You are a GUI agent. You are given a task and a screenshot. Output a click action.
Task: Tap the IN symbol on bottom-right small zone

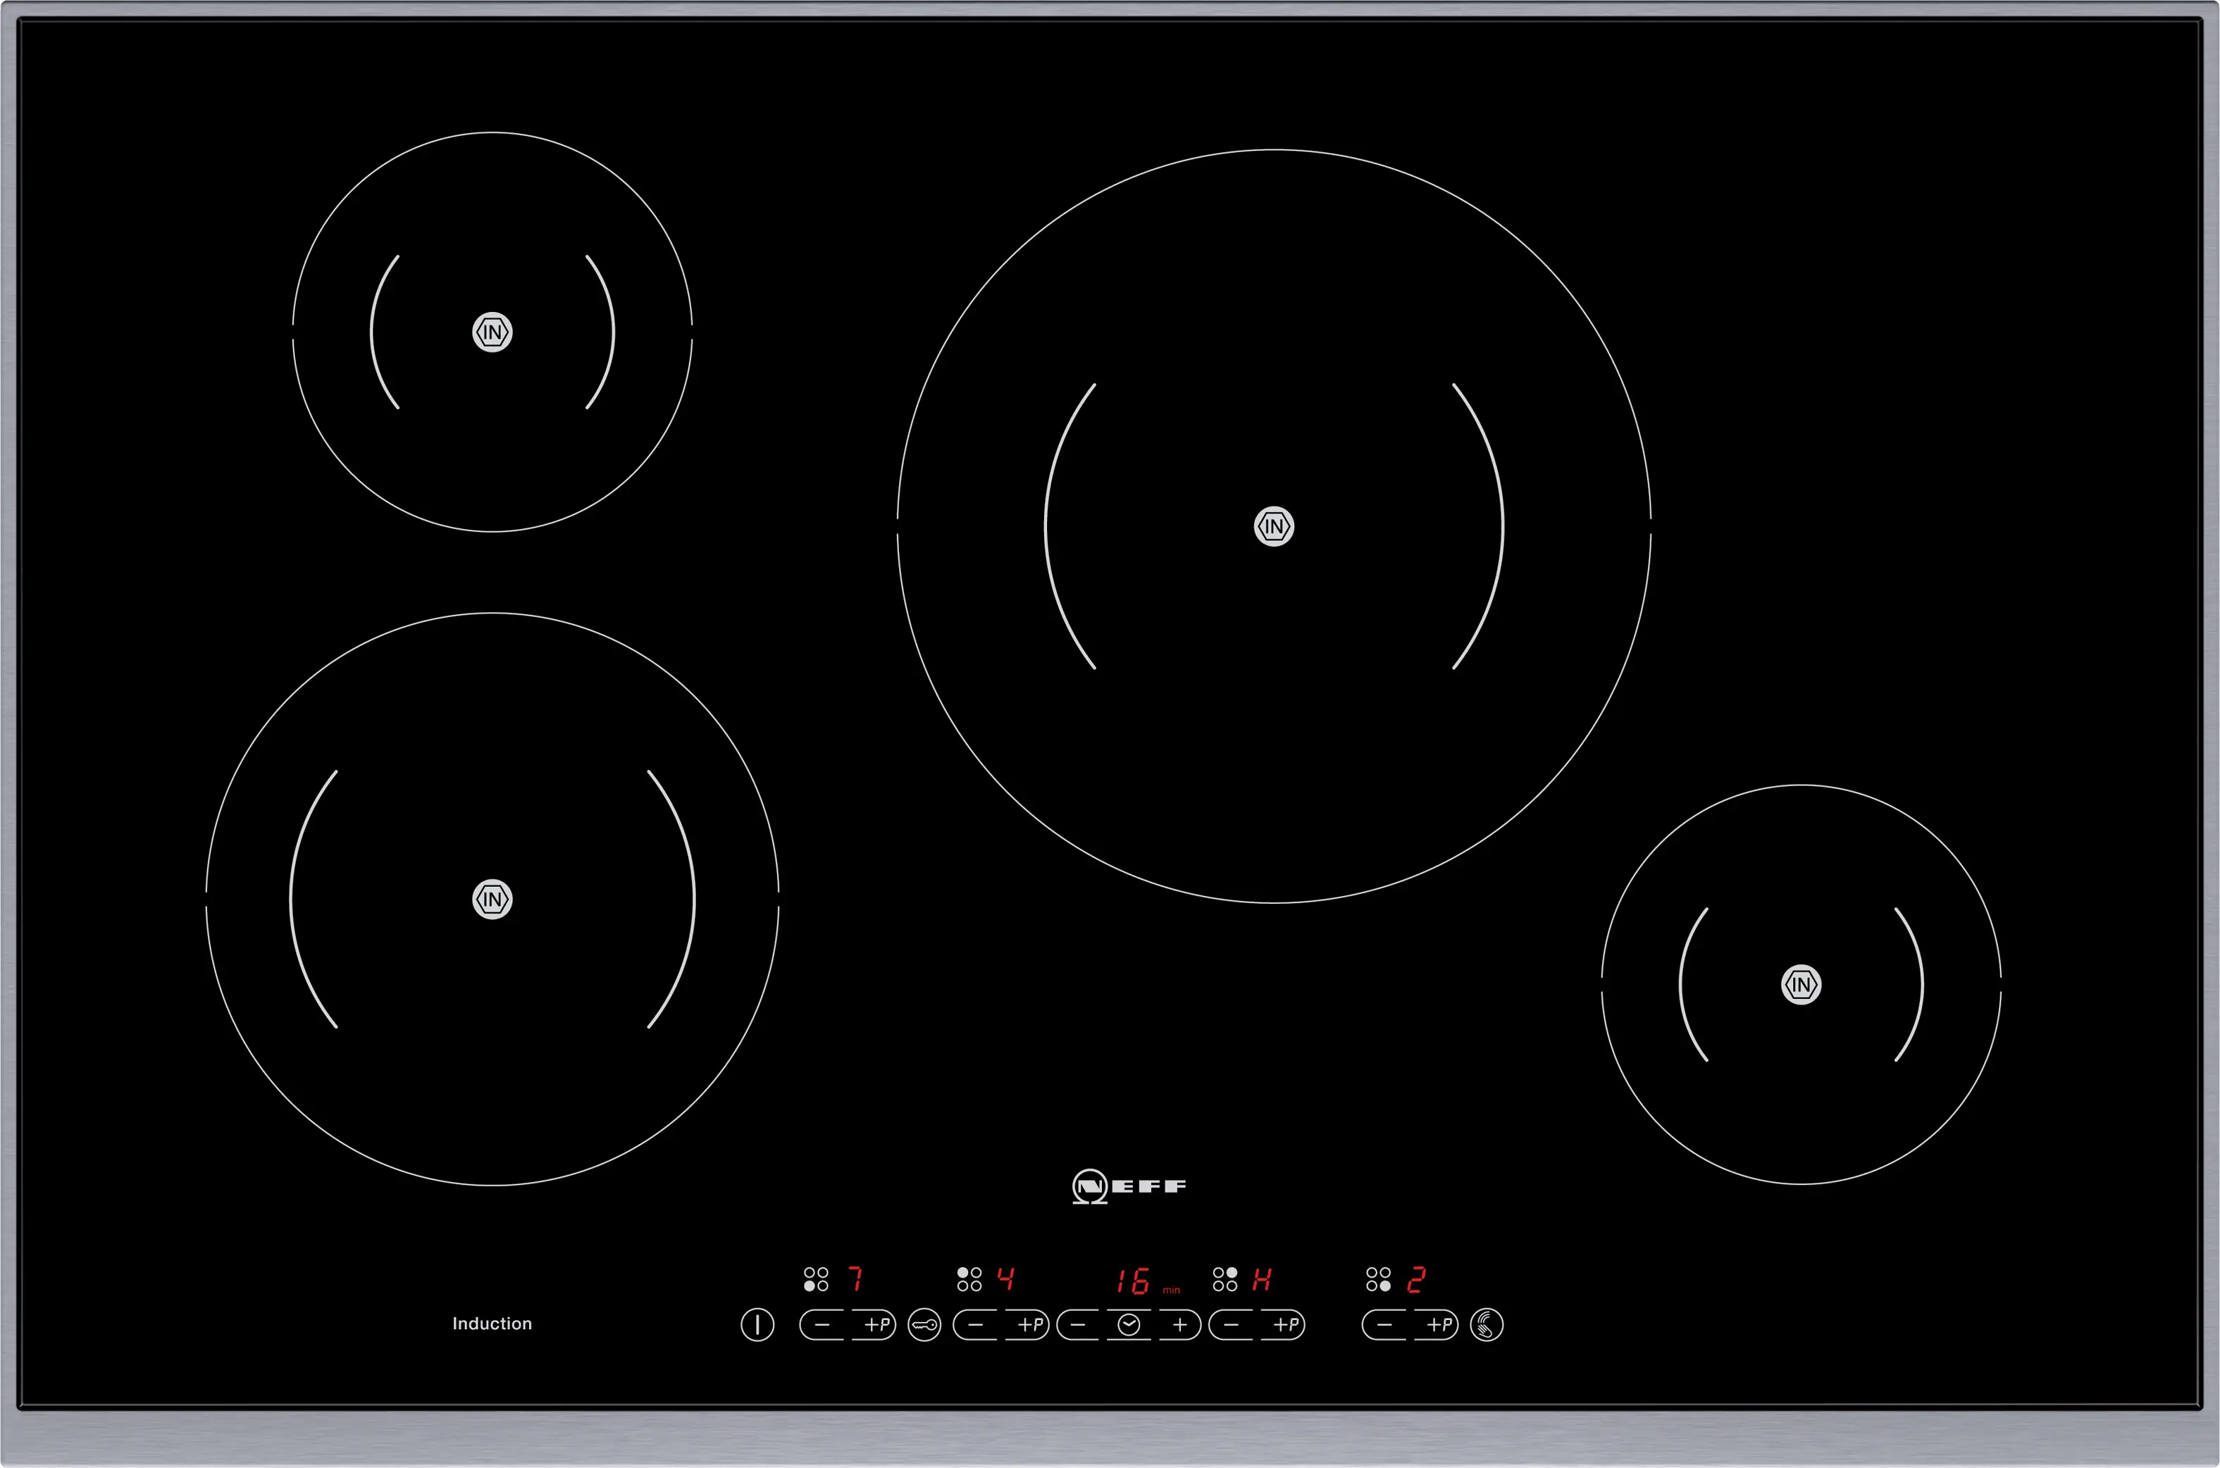tap(1801, 985)
